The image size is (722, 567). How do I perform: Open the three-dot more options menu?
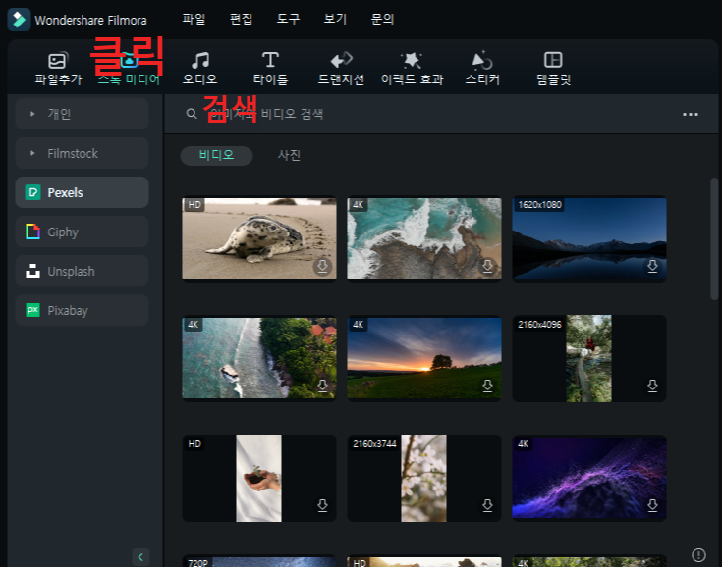pos(691,114)
